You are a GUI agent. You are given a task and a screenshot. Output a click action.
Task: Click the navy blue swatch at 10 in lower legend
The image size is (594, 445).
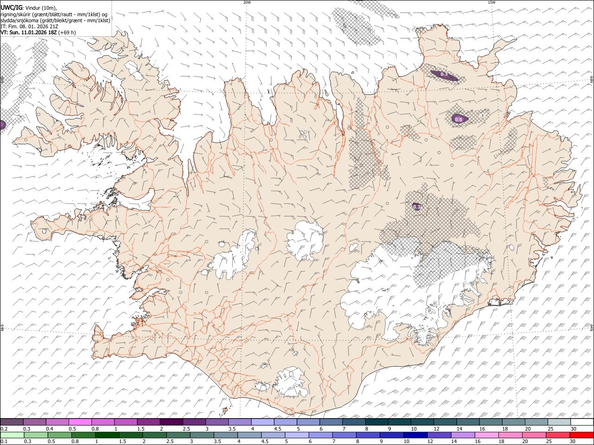[415, 435]
